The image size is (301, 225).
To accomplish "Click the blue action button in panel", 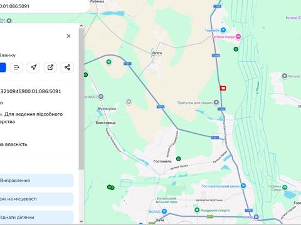I will coord(3,67).
